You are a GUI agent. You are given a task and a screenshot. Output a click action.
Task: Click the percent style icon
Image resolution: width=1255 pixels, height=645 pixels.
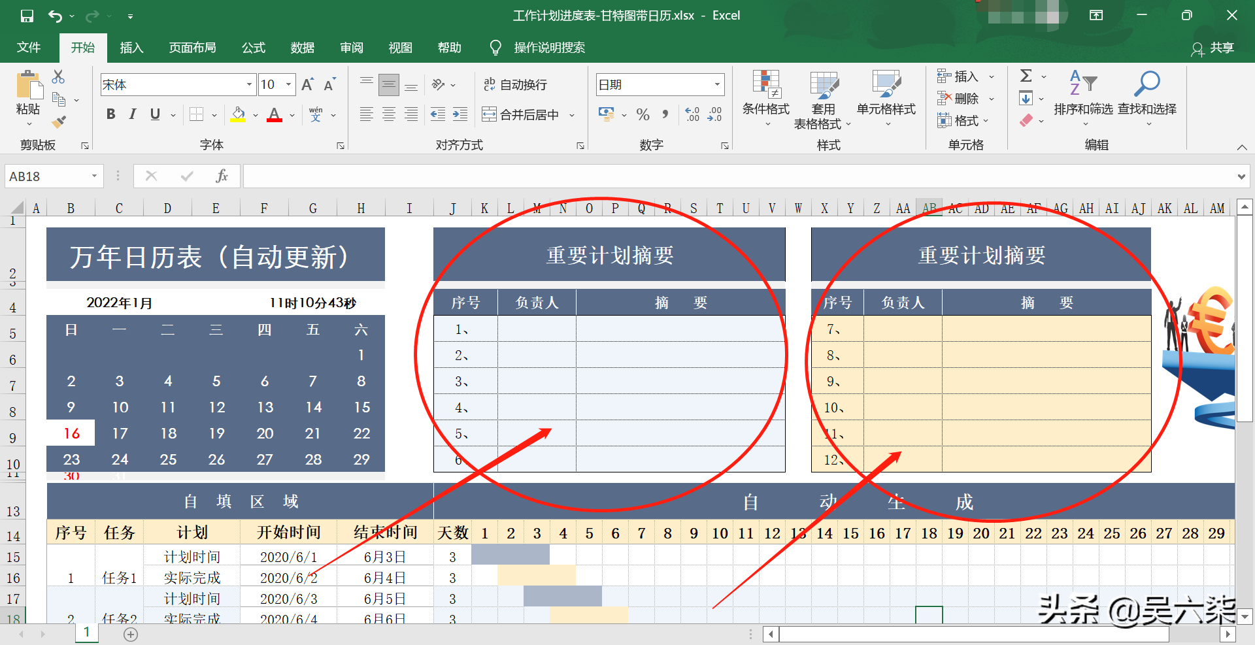643,115
